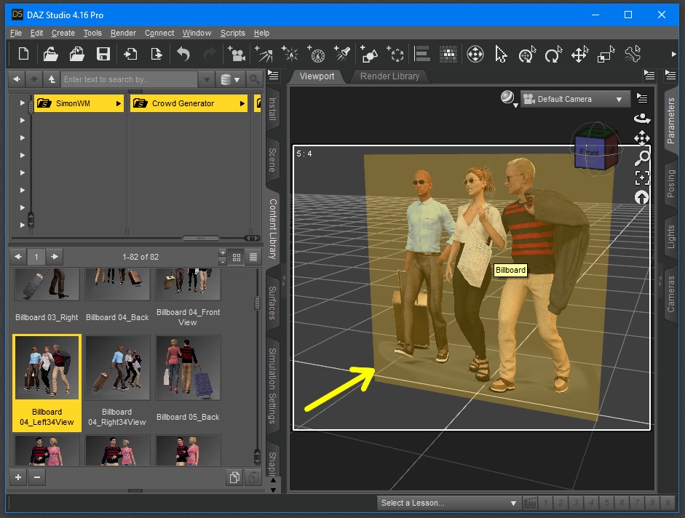Open the draw style sphere dropdown
The image size is (685, 518).
click(x=509, y=99)
